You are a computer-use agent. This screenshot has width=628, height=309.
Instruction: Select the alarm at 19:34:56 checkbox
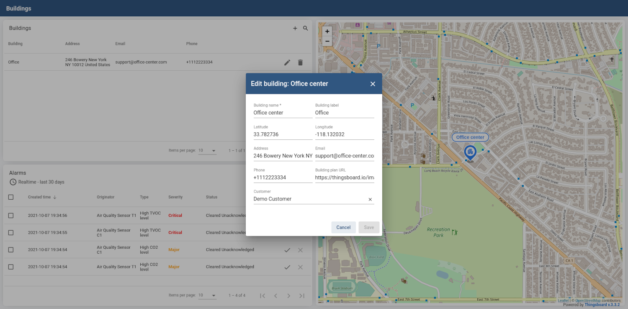[11, 216]
